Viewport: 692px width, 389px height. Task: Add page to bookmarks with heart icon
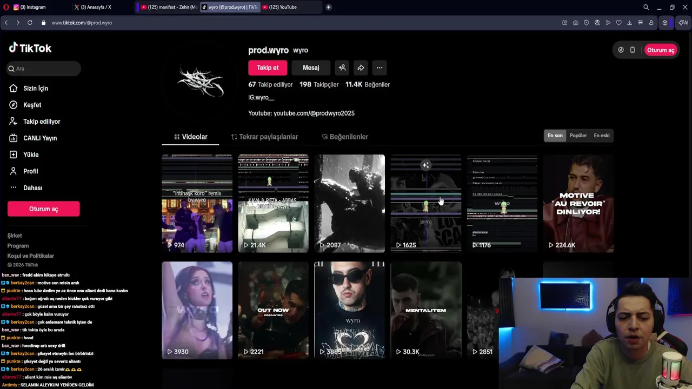click(619, 23)
